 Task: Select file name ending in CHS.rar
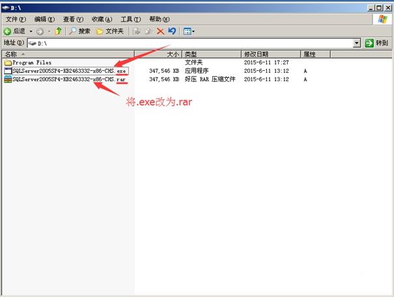coord(69,79)
